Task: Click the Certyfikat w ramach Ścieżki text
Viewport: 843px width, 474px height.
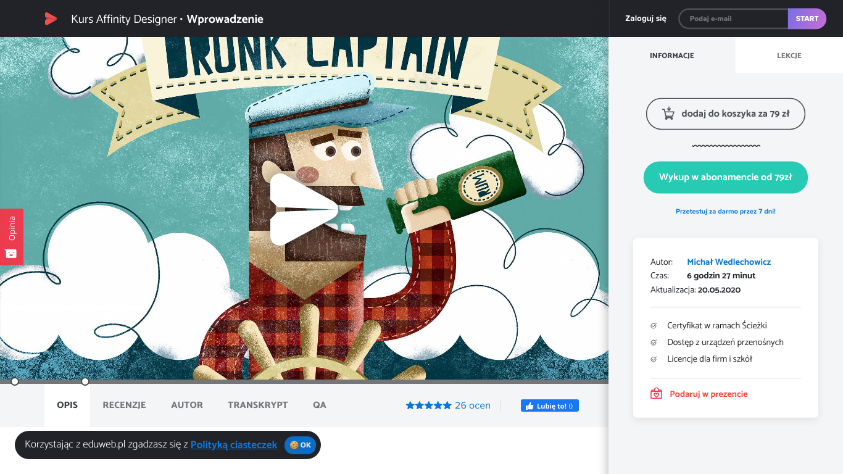Action: (x=717, y=325)
